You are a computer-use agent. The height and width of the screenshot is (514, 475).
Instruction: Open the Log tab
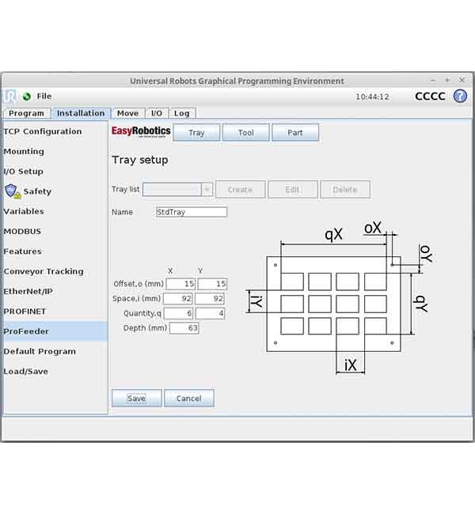pyautogui.click(x=182, y=113)
